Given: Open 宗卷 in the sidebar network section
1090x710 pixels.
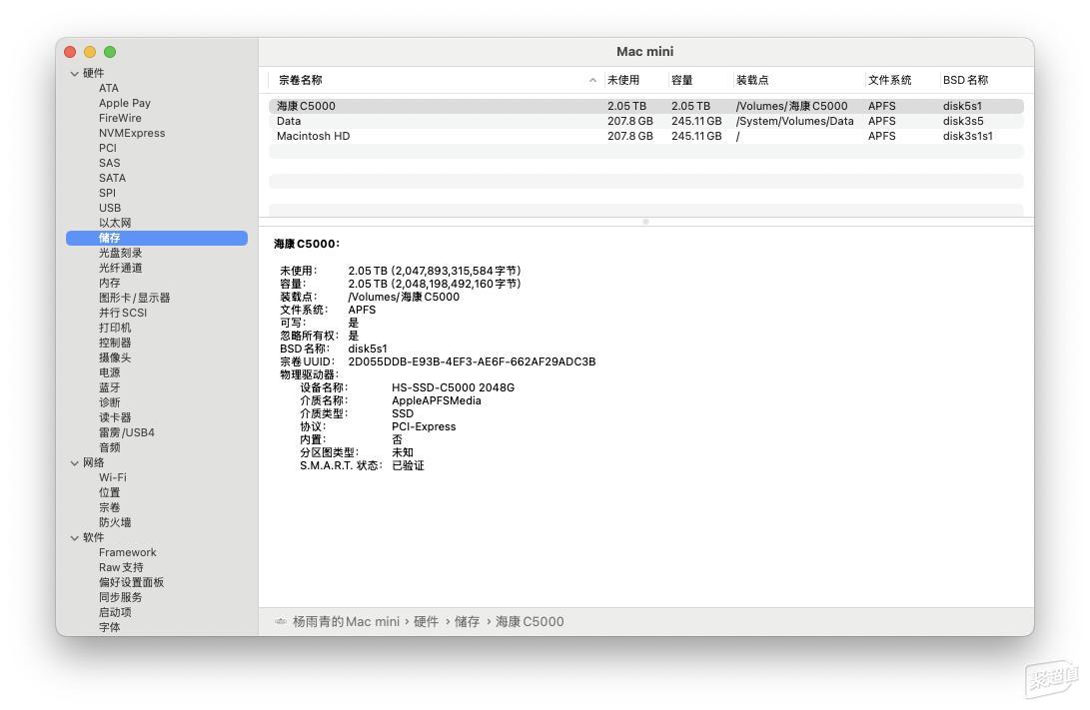Looking at the screenshot, I should (109, 507).
